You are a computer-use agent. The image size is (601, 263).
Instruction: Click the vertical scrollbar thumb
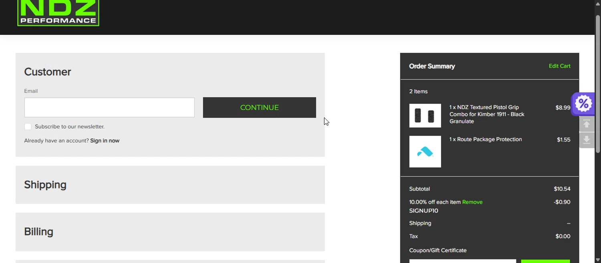point(598,84)
